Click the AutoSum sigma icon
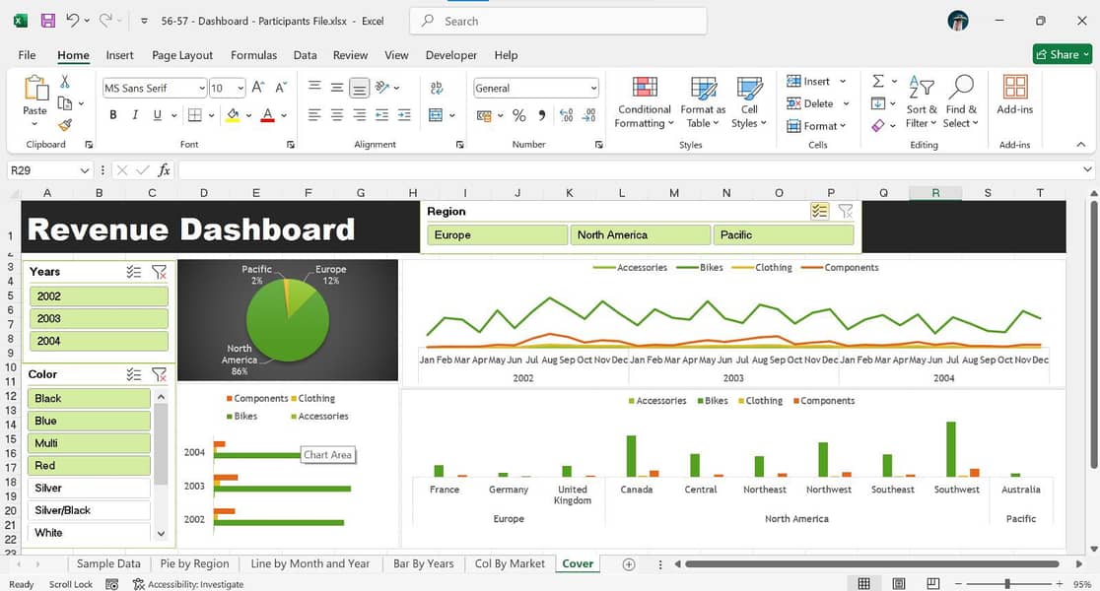This screenshot has height=591, width=1100. 878,82
